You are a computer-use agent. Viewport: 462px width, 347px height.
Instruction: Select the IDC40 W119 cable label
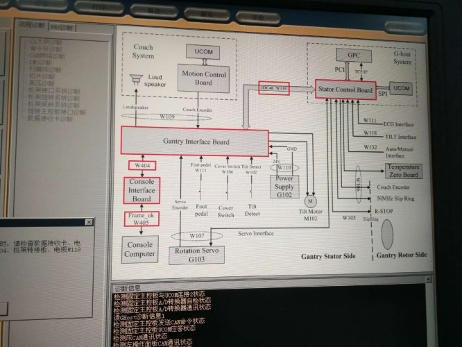click(274, 89)
